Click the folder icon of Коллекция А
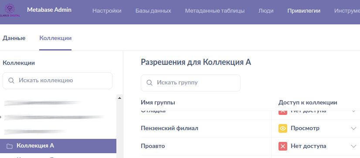 [x=10, y=146]
